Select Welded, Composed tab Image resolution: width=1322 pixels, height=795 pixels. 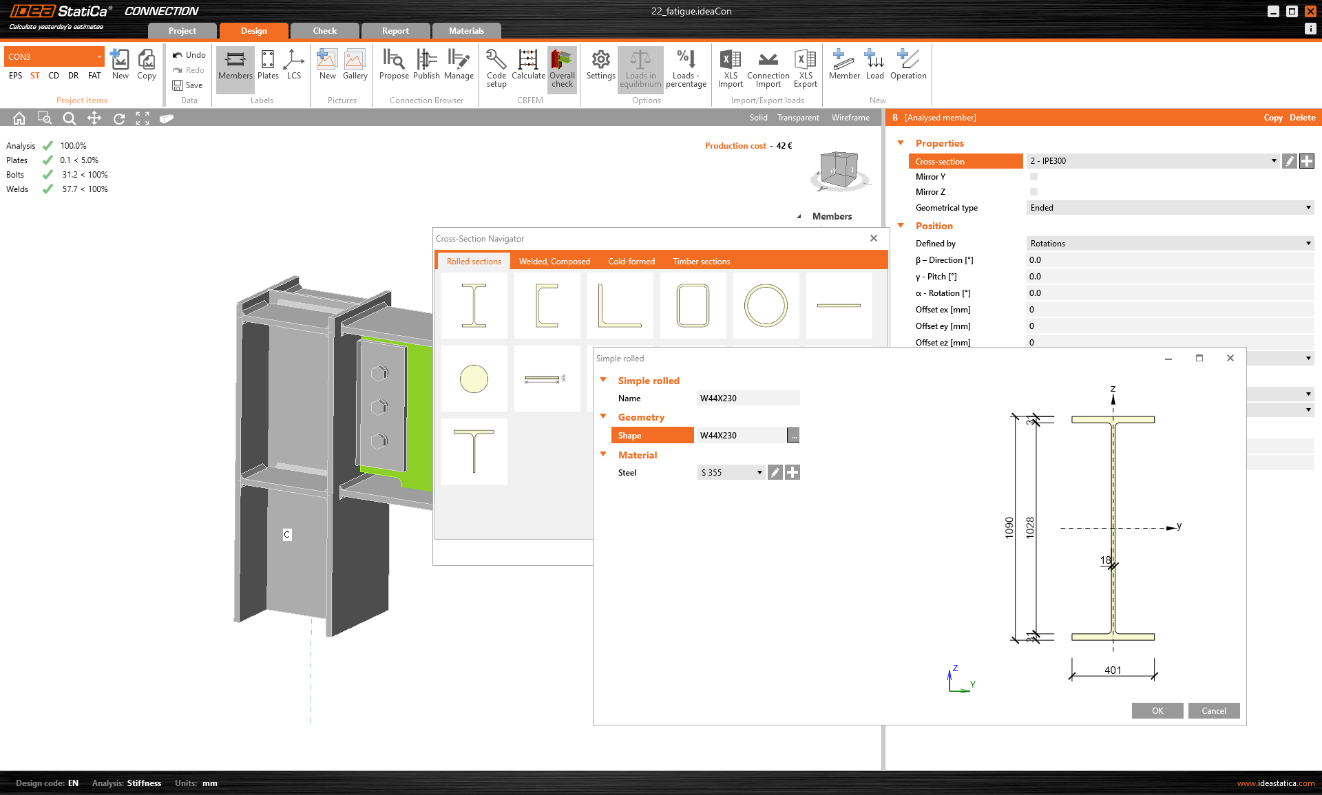point(555,262)
